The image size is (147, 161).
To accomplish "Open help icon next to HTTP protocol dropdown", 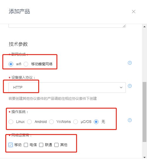I will pyautogui.click(x=130, y=86).
